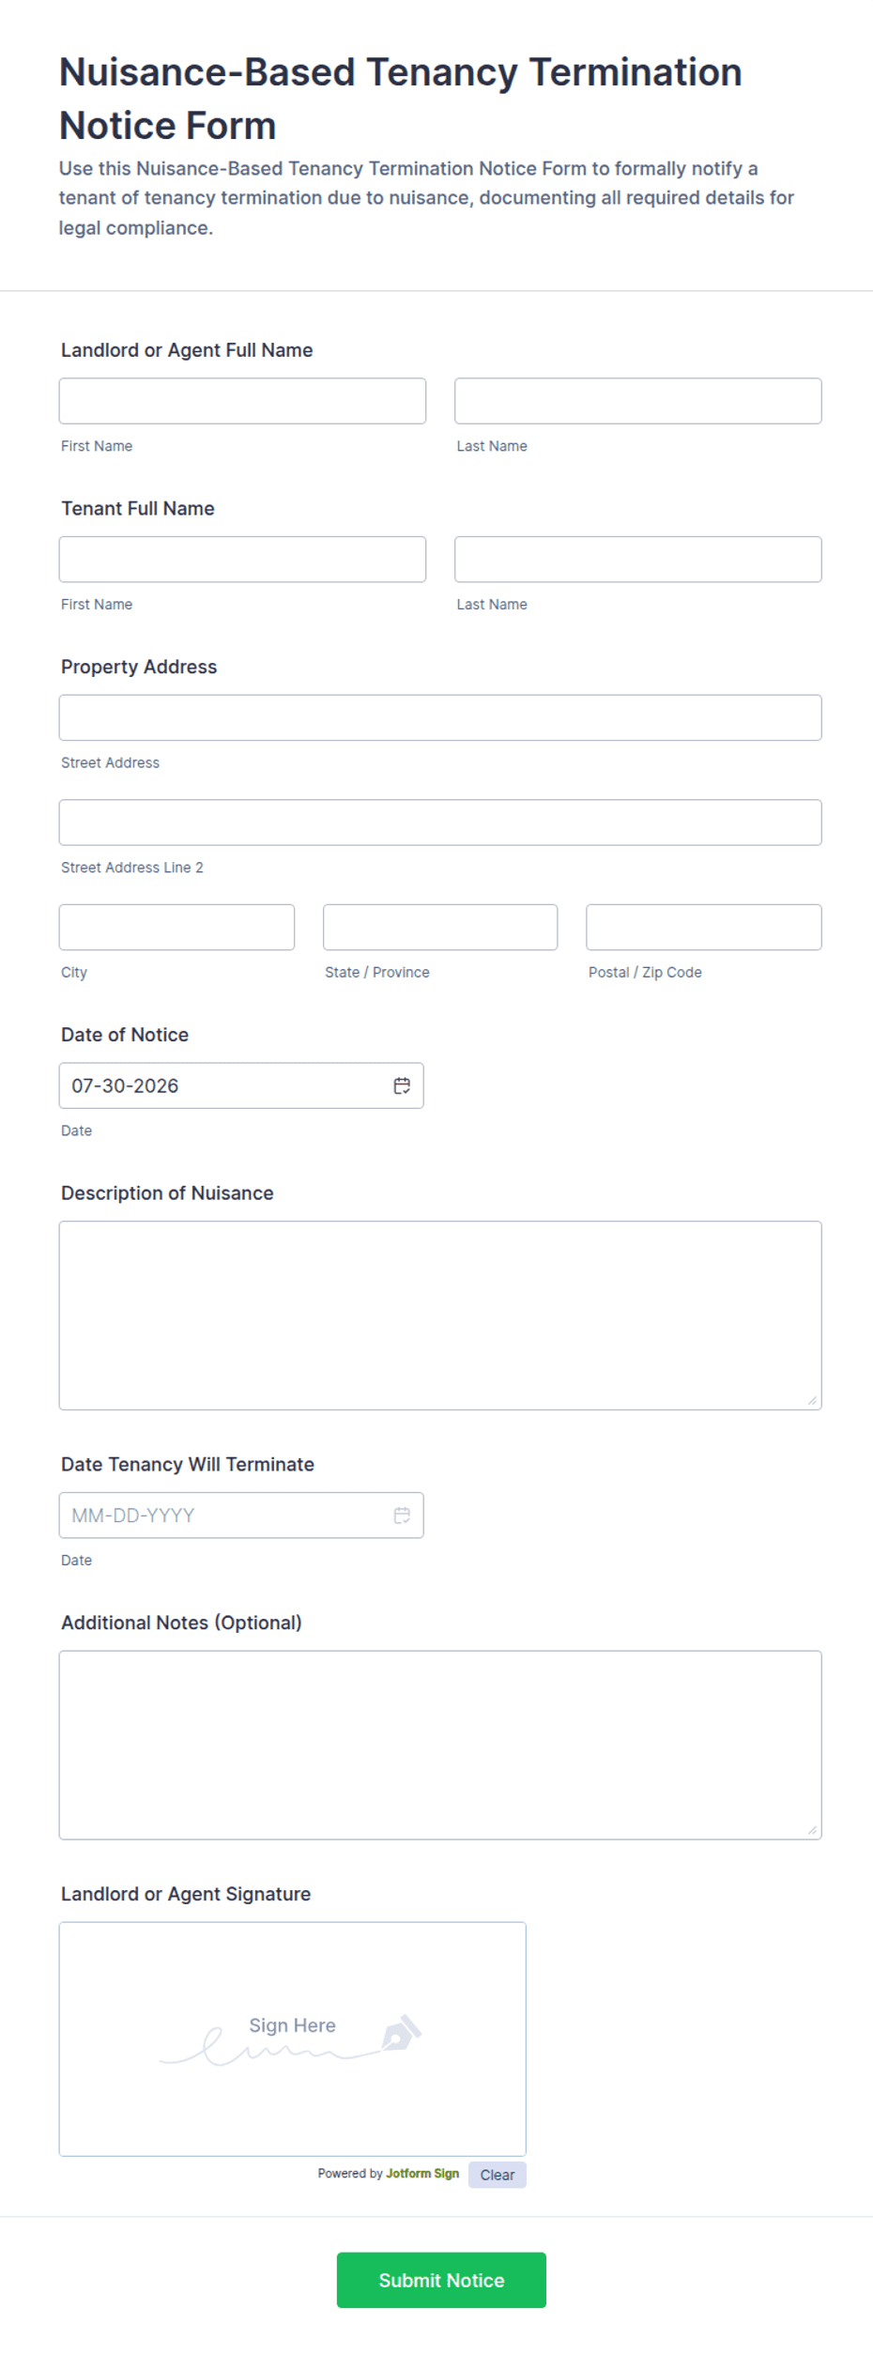Open the Jotform Sign link

(422, 2174)
